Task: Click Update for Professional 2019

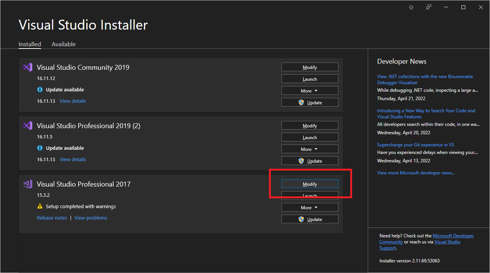Action: (x=310, y=160)
